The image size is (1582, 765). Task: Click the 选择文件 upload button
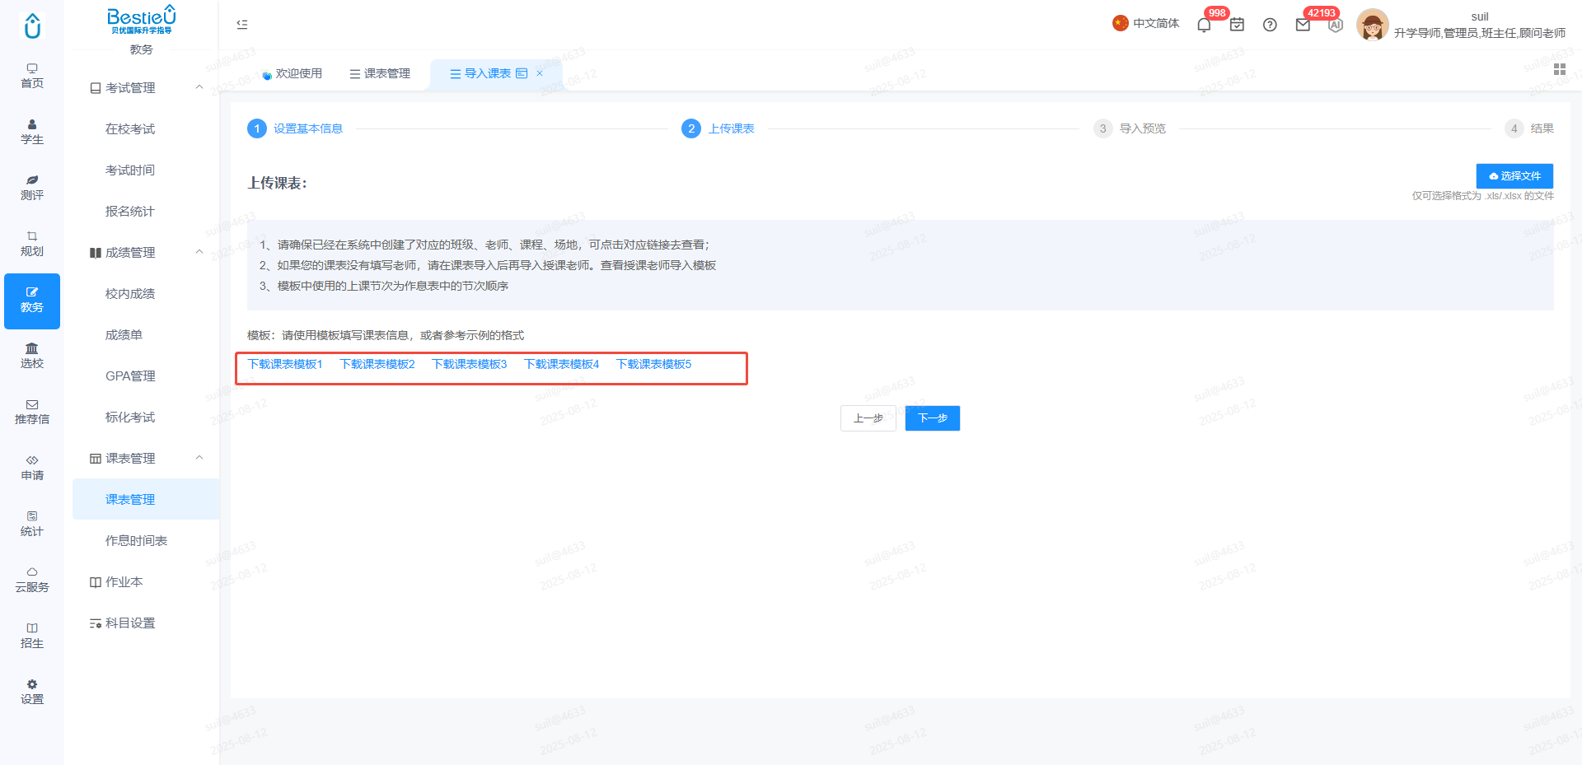1514,176
